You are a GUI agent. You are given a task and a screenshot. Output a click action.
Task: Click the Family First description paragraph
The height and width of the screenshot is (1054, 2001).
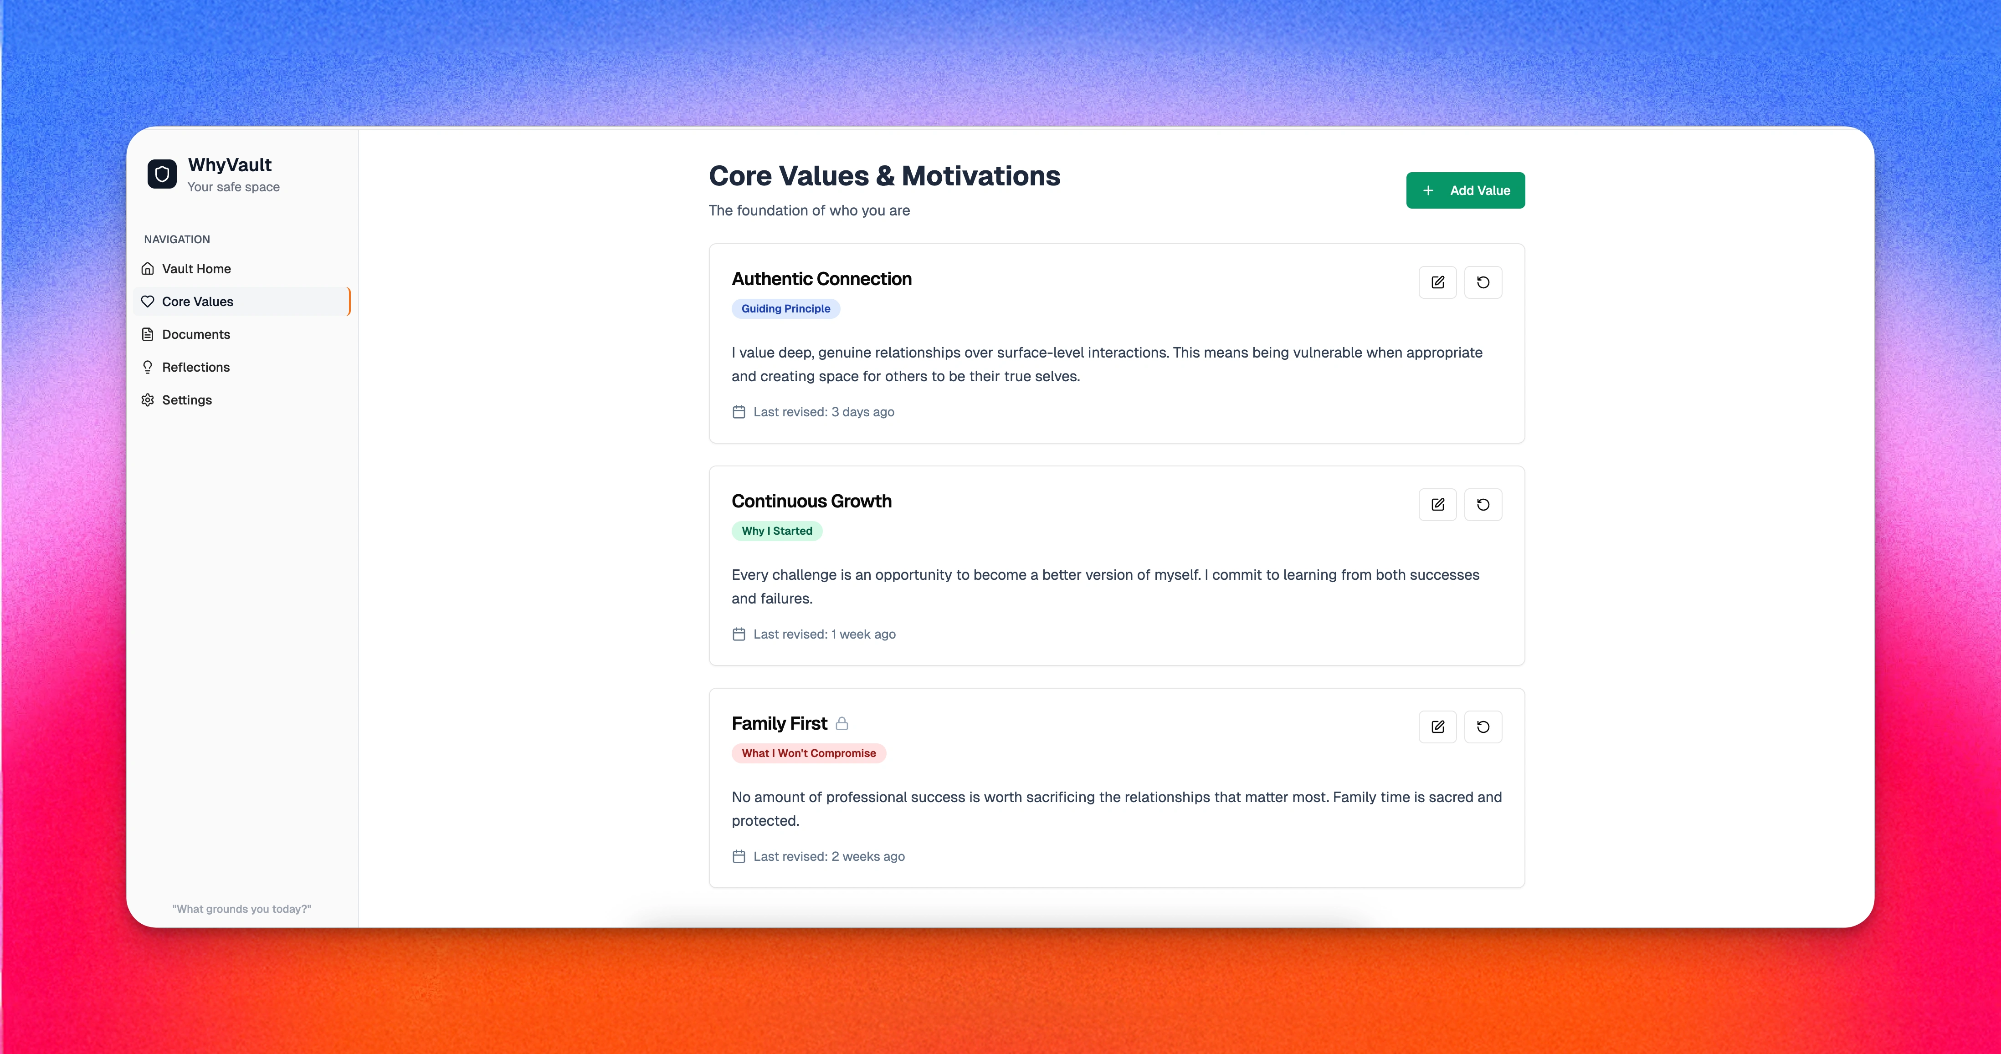[x=1116, y=808]
